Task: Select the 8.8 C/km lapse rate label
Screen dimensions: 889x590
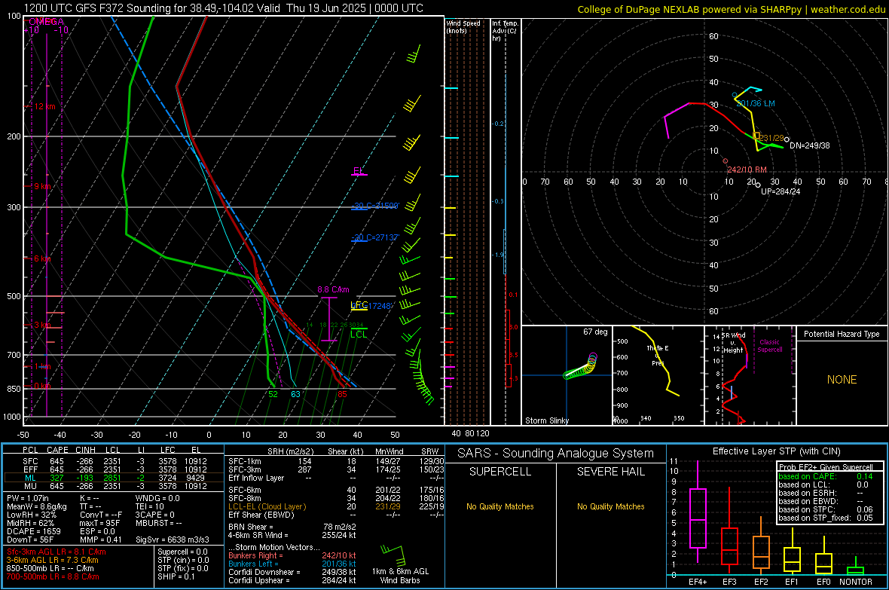Action: click(333, 289)
